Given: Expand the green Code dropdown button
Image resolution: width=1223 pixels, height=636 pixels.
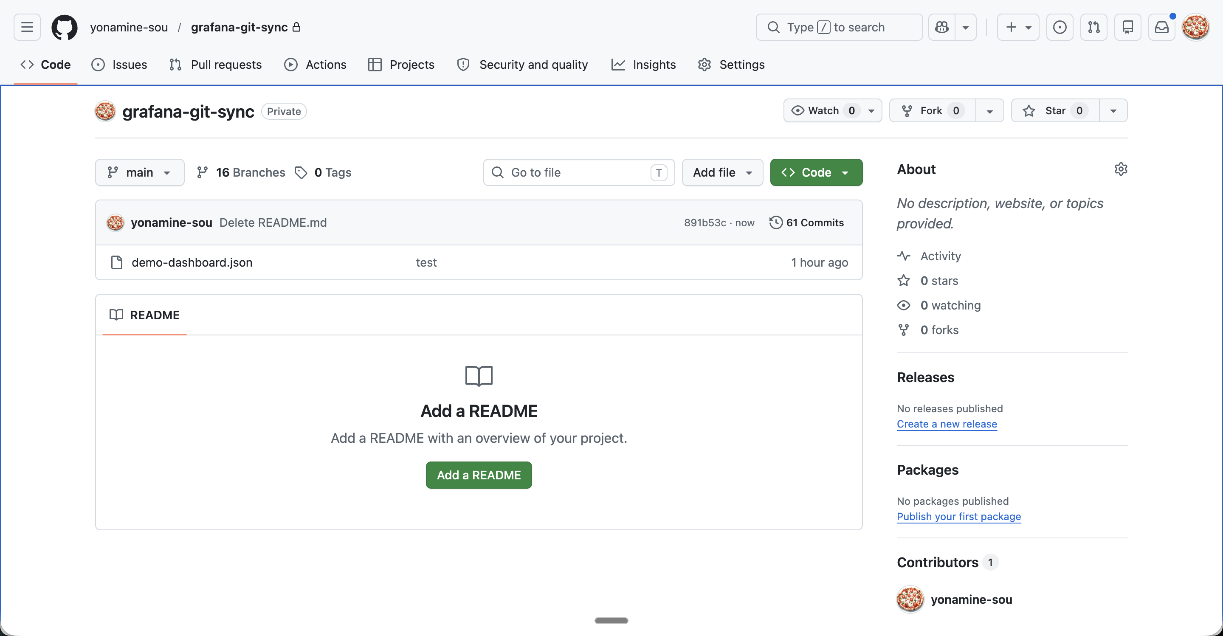Looking at the screenshot, I should 816,172.
